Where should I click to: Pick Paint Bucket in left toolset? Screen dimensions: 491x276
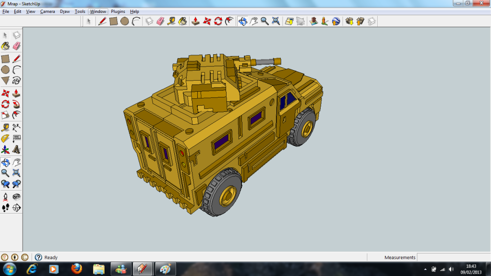click(5, 46)
